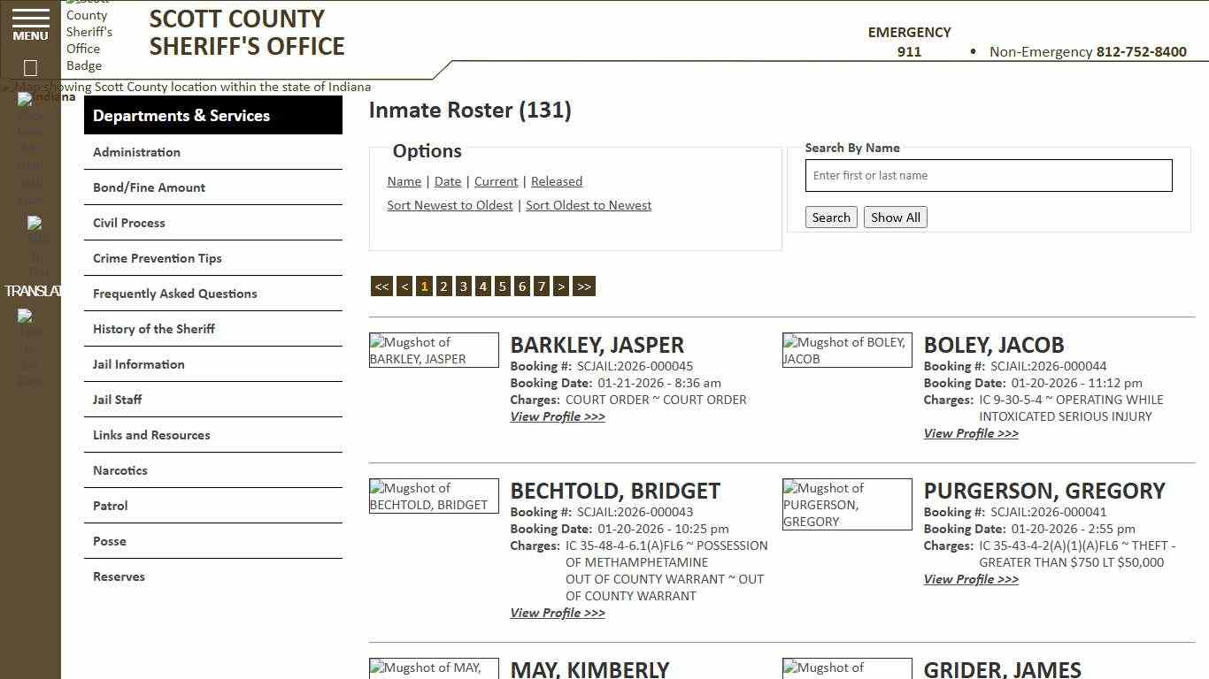Toggle sorting by Date

pyautogui.click(x=448, y=181)
